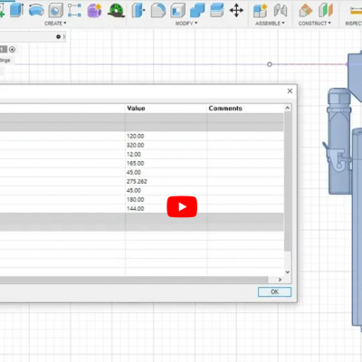Select the 165.00 value cell
The height and width of the screenshot is (362, 362).
(167, 163)
